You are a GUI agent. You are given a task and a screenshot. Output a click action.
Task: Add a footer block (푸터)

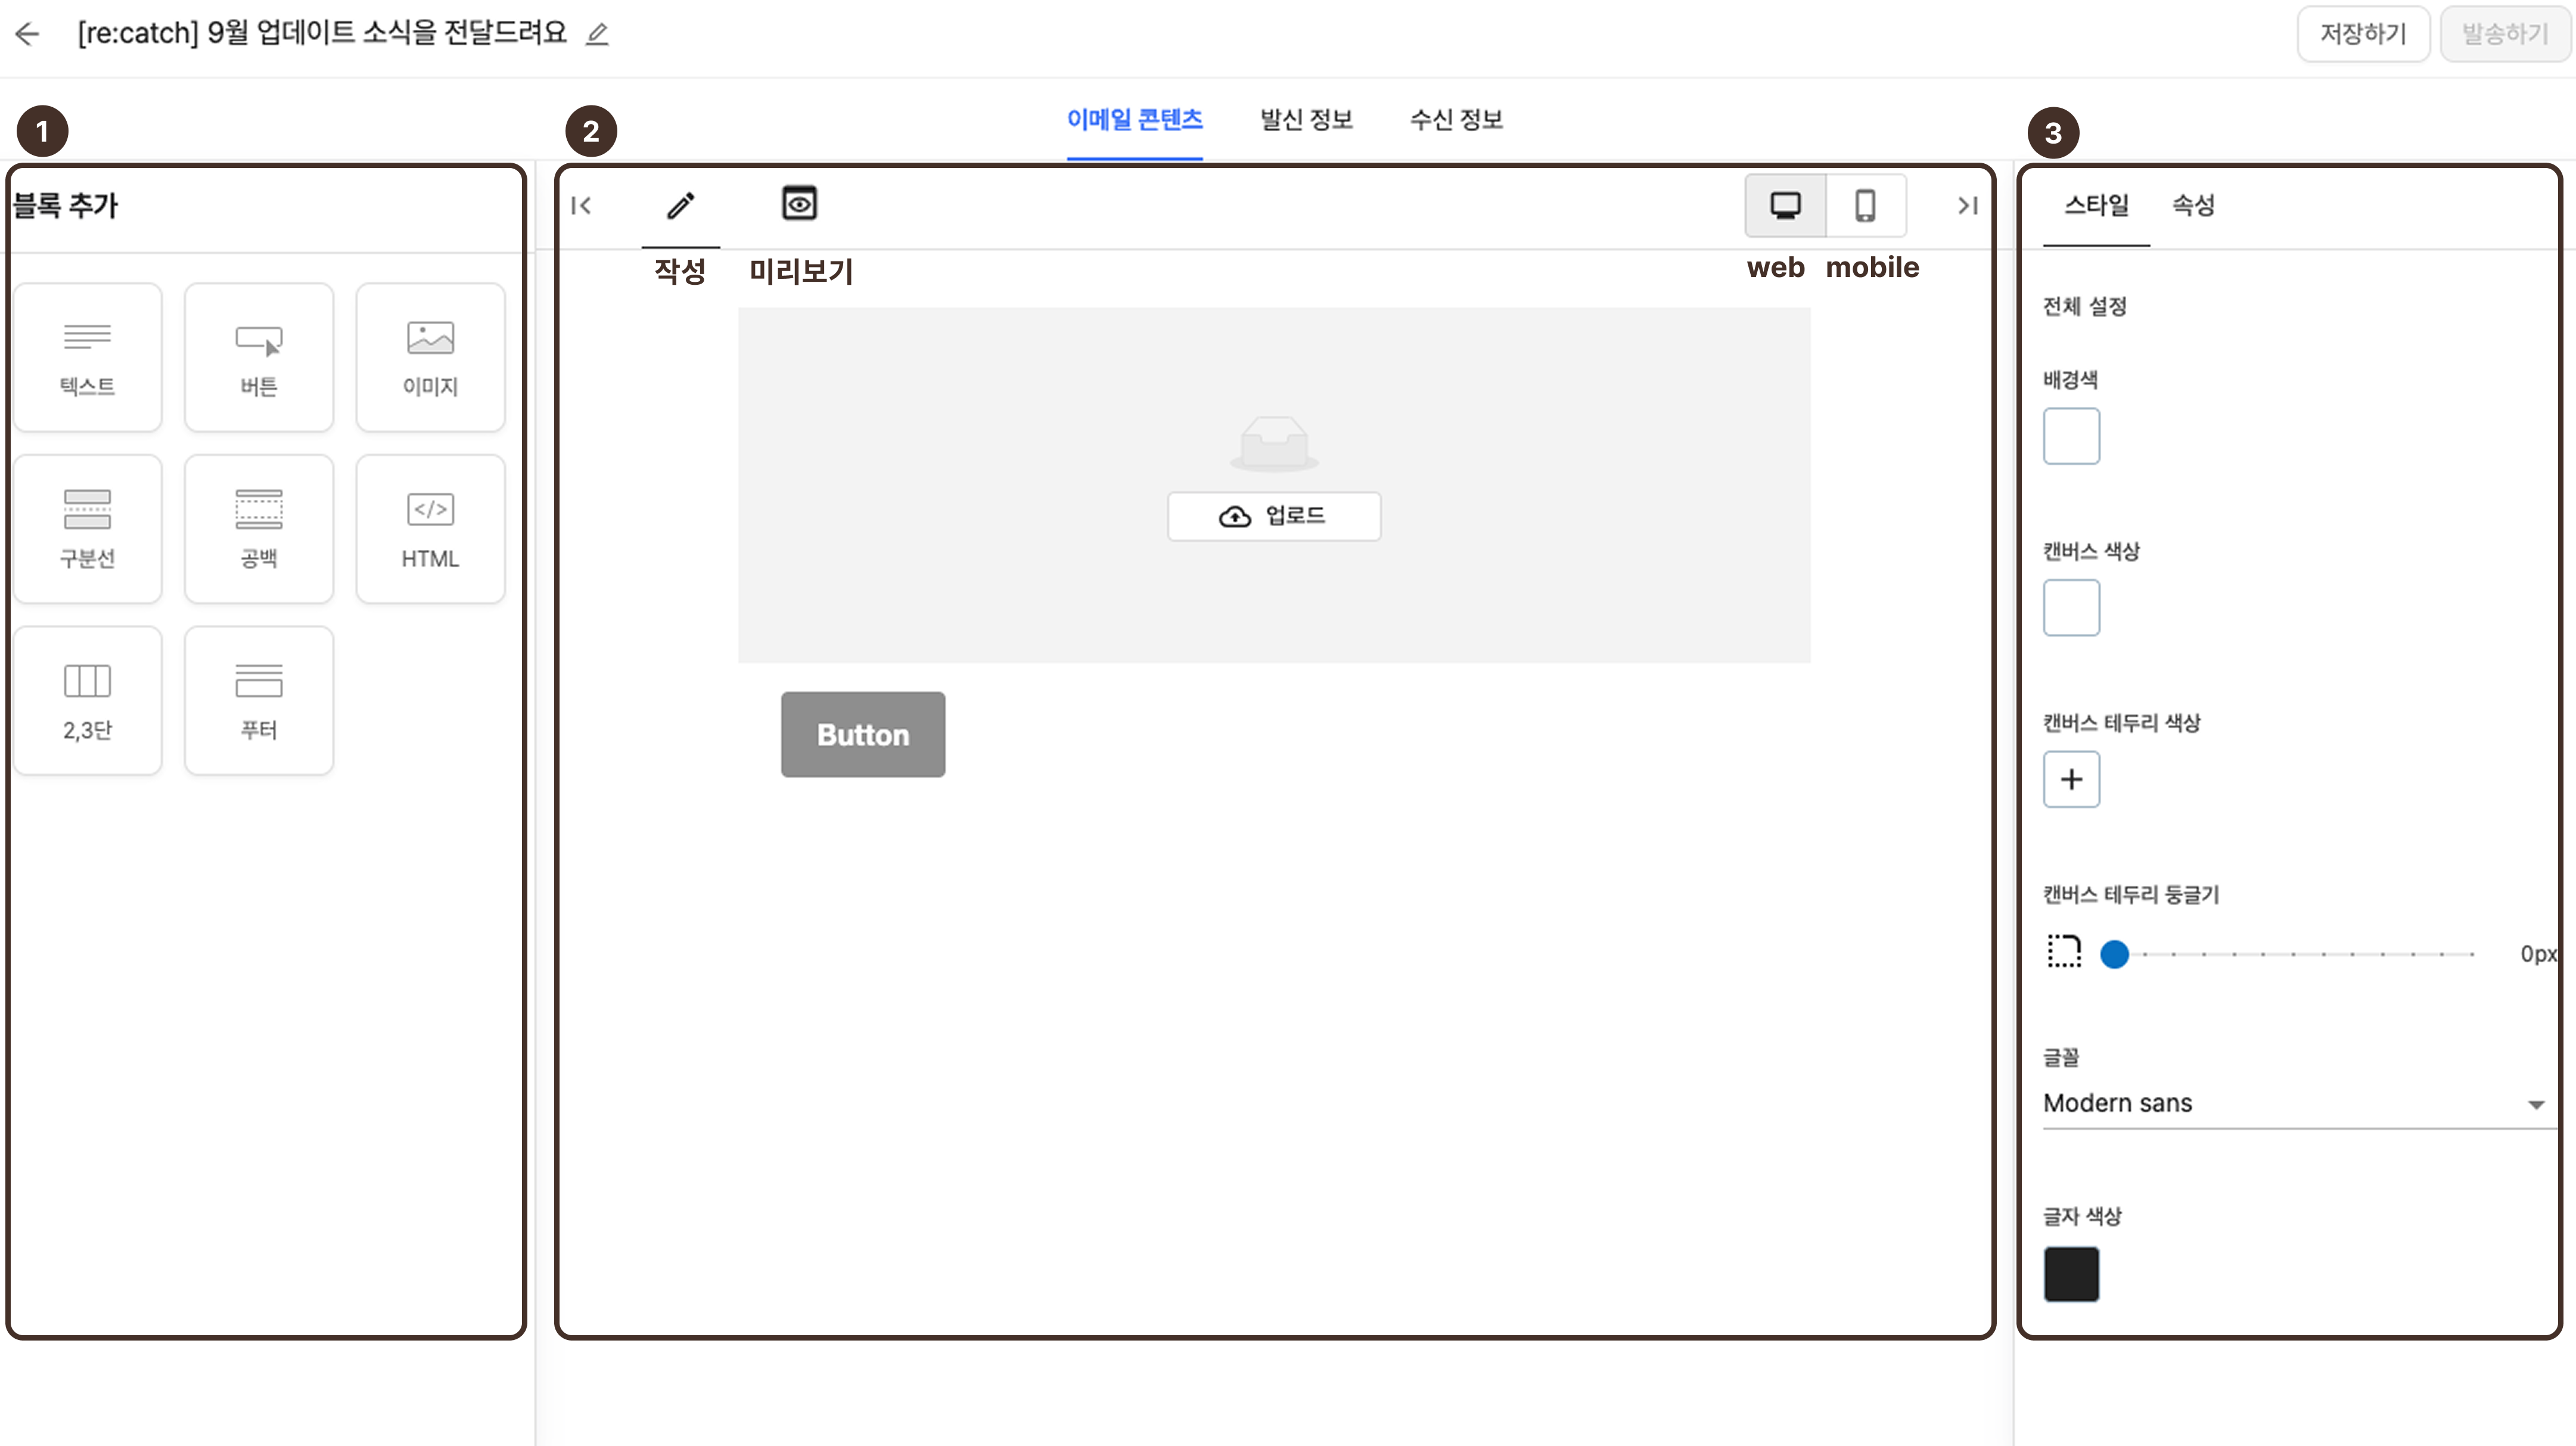tap(259, 700)
